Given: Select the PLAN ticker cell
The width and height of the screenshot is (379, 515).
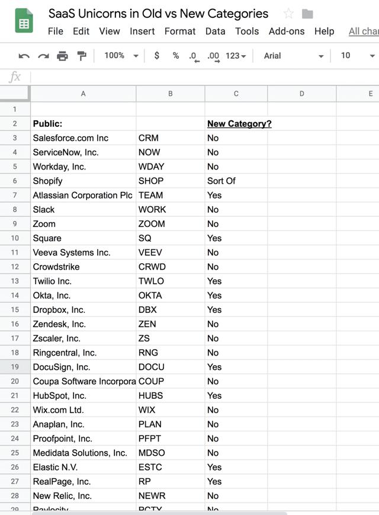Looking at the screenshot, I should pos(171,424).
